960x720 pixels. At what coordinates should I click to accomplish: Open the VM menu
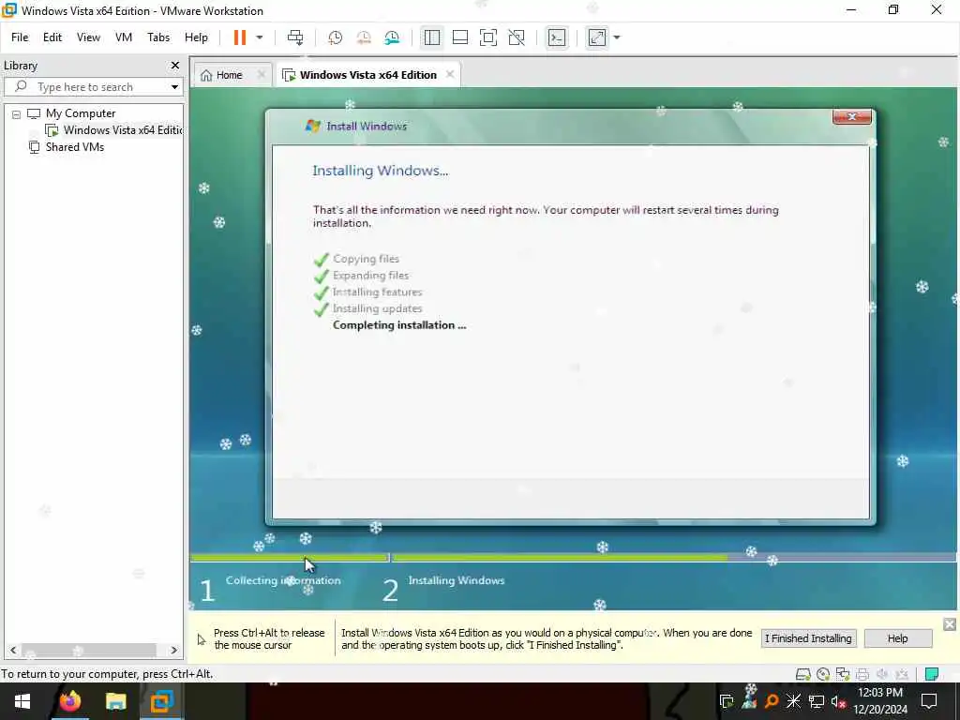pyautogui.click(x=124, y=37)
